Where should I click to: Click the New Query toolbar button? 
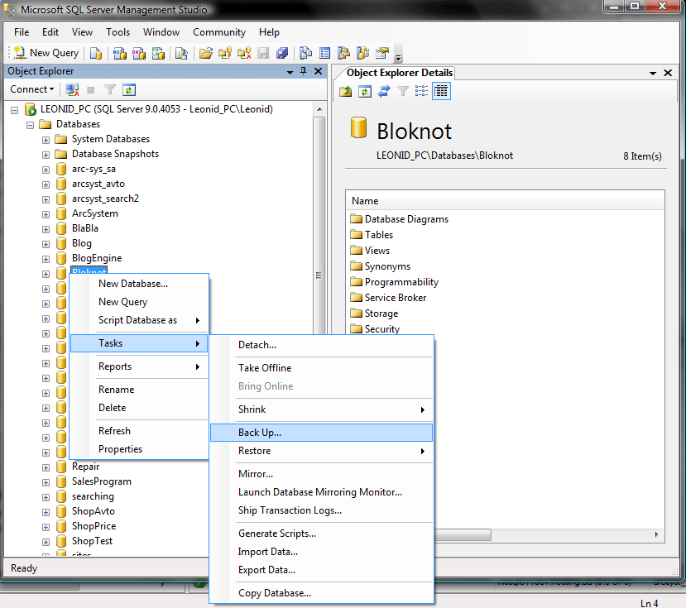pos(46,53)
